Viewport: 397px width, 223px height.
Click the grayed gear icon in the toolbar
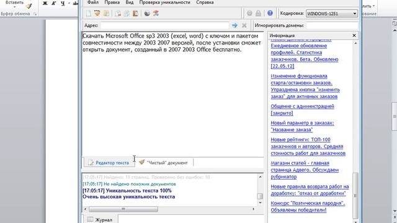pyautogui.click(x=249, y=13)
